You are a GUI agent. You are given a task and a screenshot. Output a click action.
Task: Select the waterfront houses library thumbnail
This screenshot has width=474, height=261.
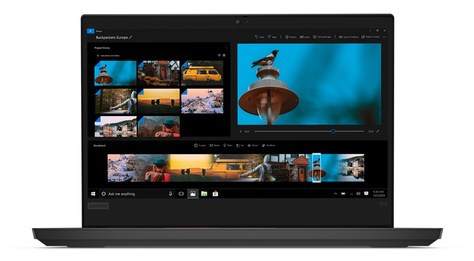pos(116,127)
